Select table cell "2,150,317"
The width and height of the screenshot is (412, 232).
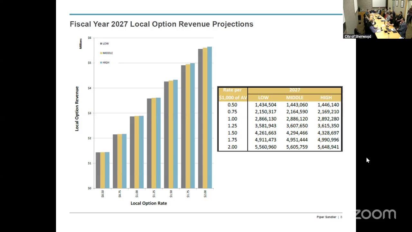coord(266,112)
